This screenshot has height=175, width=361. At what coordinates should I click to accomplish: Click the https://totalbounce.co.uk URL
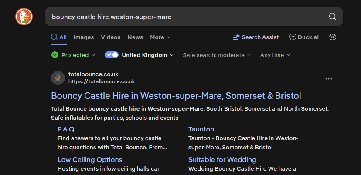pyautogui.click(x=102, y=81)
